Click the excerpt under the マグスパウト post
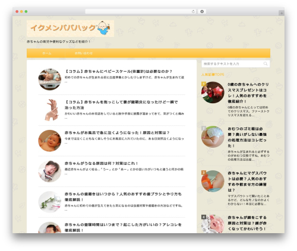The image size is (297, 251). [x=248, y=200]
